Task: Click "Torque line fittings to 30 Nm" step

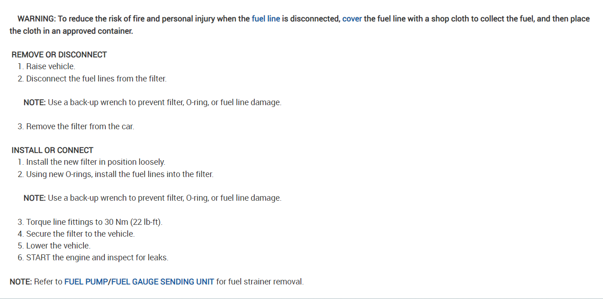Action: (x=94, y=222)
